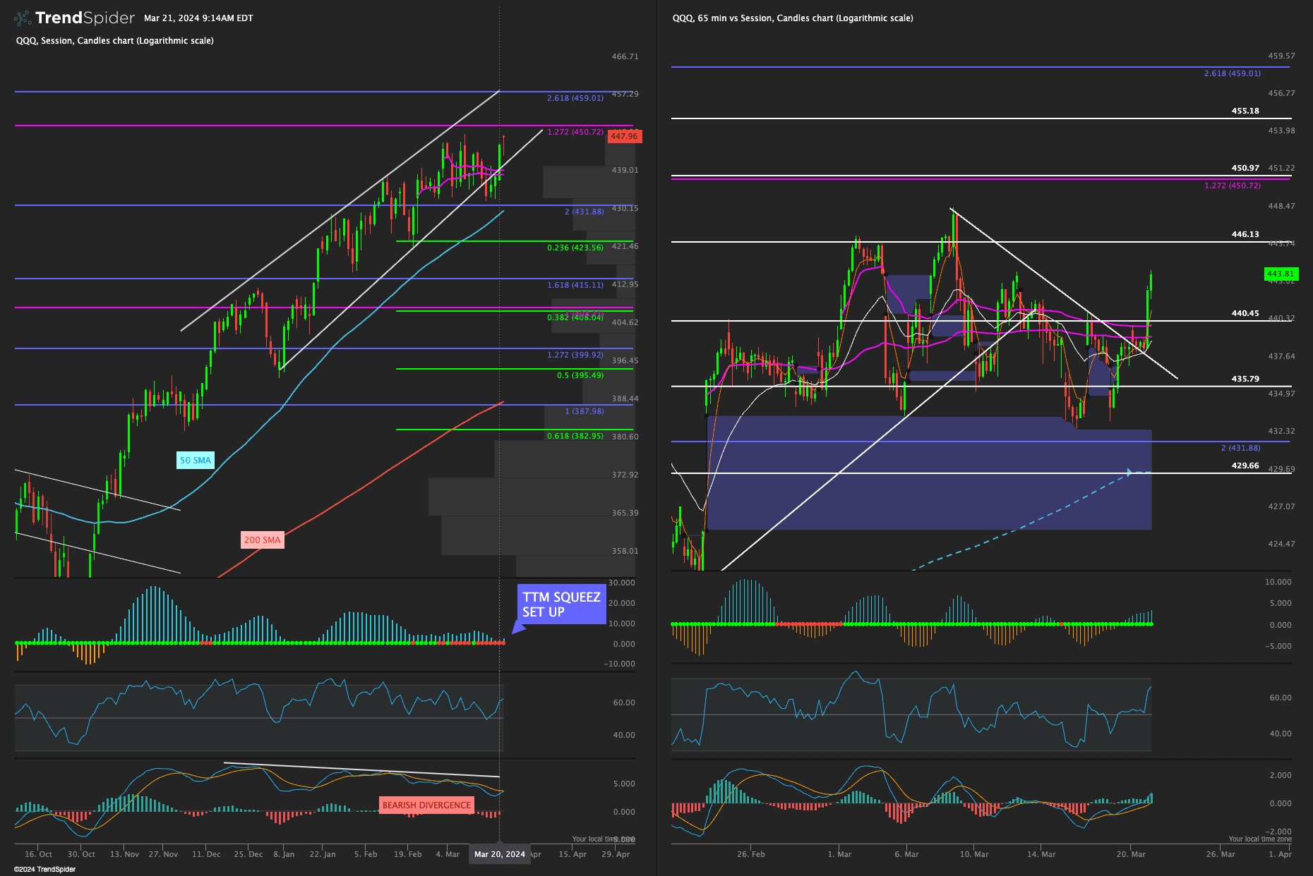Click the red 447.96 current price tag
The width and height of the screenshot is (1313, 876).
[623, 136]
